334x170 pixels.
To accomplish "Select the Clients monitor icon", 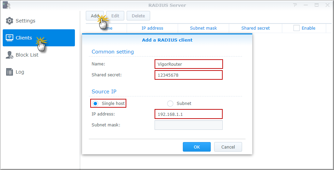I will pyautogui.click(x=10, y=38).
